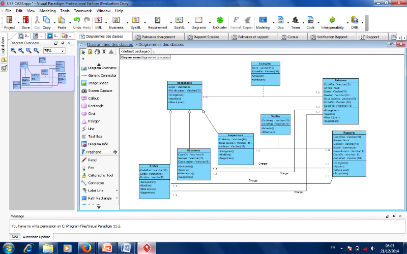Open the Modeling menu

coord(48,10)
